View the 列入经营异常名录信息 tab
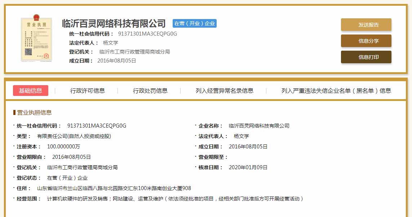Viewport: 412px width, 217px height. [225, 91]
